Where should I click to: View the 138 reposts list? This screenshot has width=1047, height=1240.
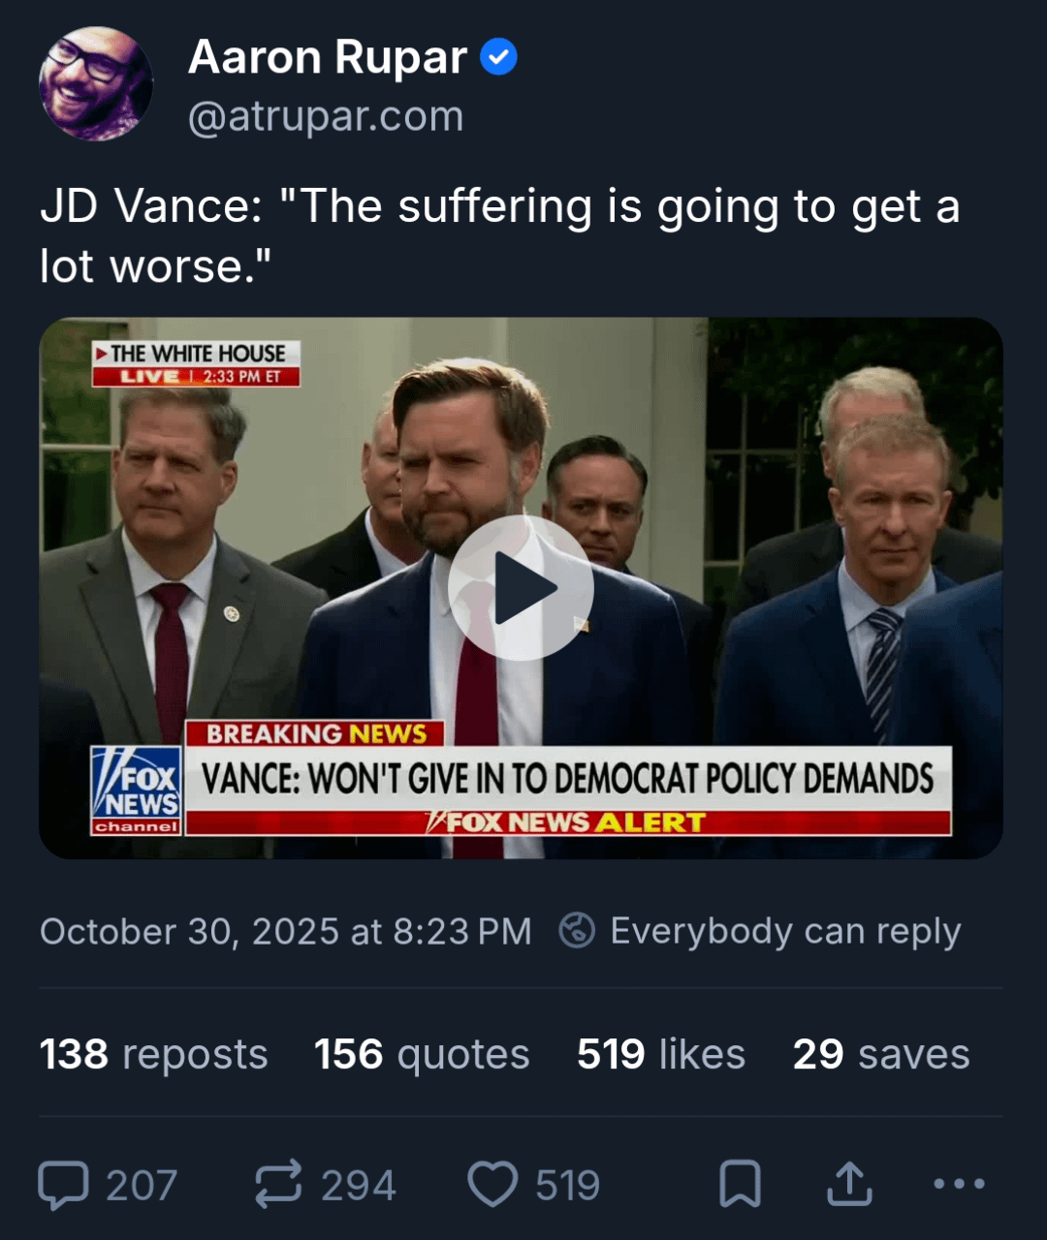coord(153,1054)
